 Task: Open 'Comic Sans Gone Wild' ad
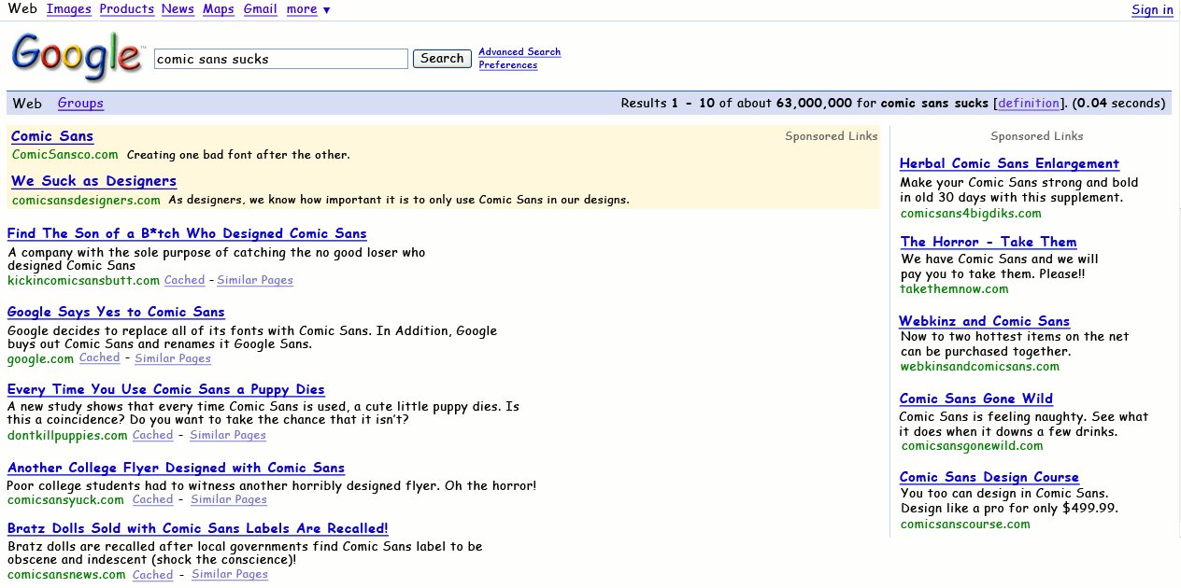pyautogui.click(x=976, y=399)
